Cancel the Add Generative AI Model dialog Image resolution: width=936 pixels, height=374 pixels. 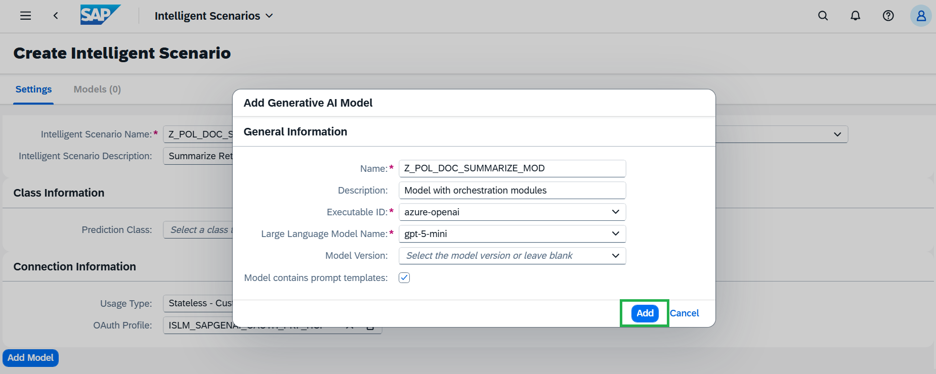coord(684,313)
